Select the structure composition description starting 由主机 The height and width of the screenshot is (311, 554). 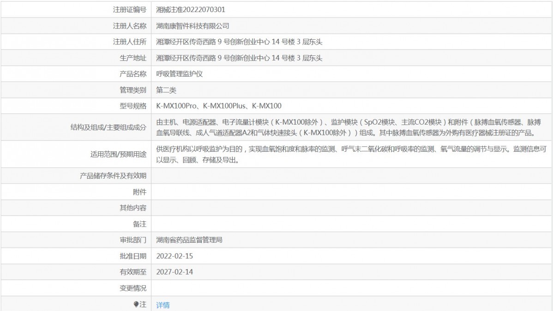click(x=348, y=127)
